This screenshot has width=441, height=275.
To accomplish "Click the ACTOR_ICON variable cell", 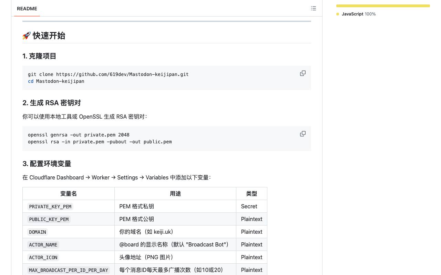I will (69, 257).
